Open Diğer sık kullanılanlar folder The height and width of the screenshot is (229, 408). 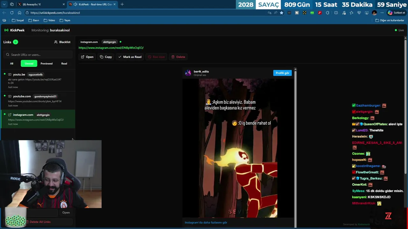(390, 20)
